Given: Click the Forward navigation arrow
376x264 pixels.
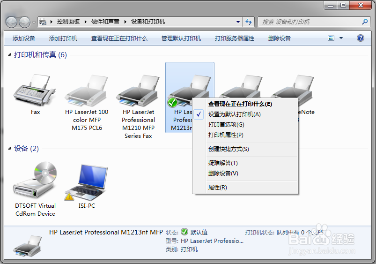Looking at the screenshot, I should [x=24, y=23].
